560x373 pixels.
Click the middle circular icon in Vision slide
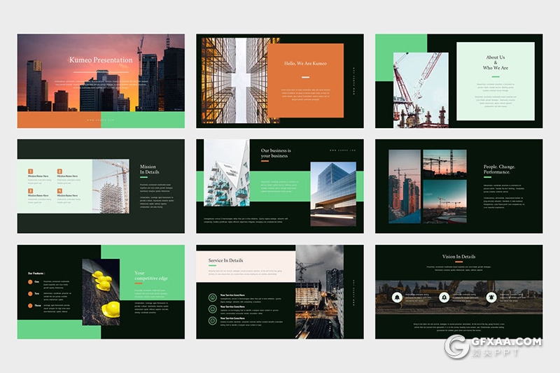tap(444, 297)
